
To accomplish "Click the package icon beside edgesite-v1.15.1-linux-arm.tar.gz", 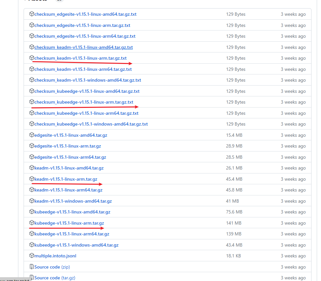I will click(x=31, y=146).
